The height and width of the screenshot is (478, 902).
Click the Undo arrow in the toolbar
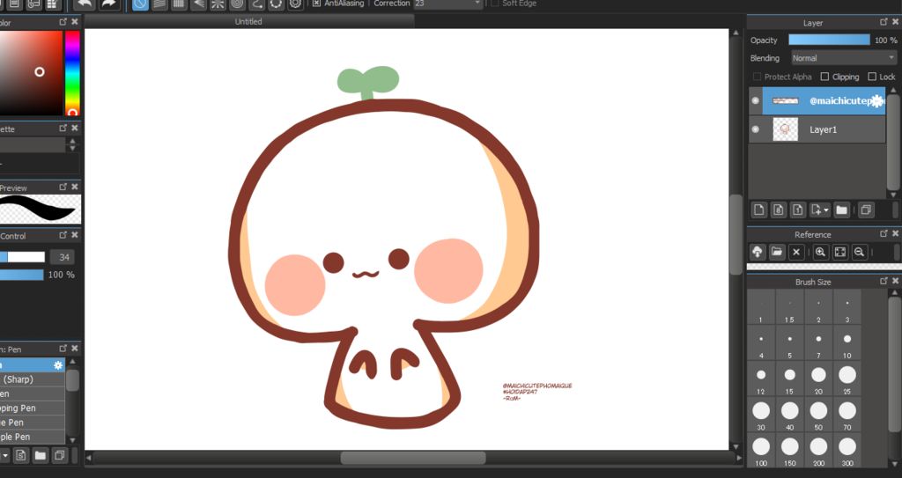point(85,4)
